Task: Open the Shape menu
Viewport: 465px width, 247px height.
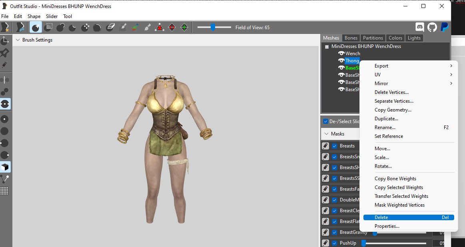Action: (34, 16)
